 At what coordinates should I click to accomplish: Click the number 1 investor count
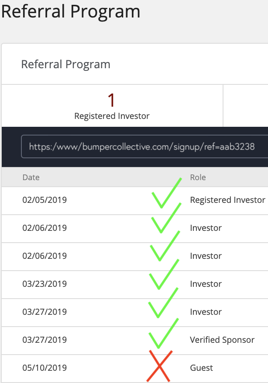click(x=111, y=100)
